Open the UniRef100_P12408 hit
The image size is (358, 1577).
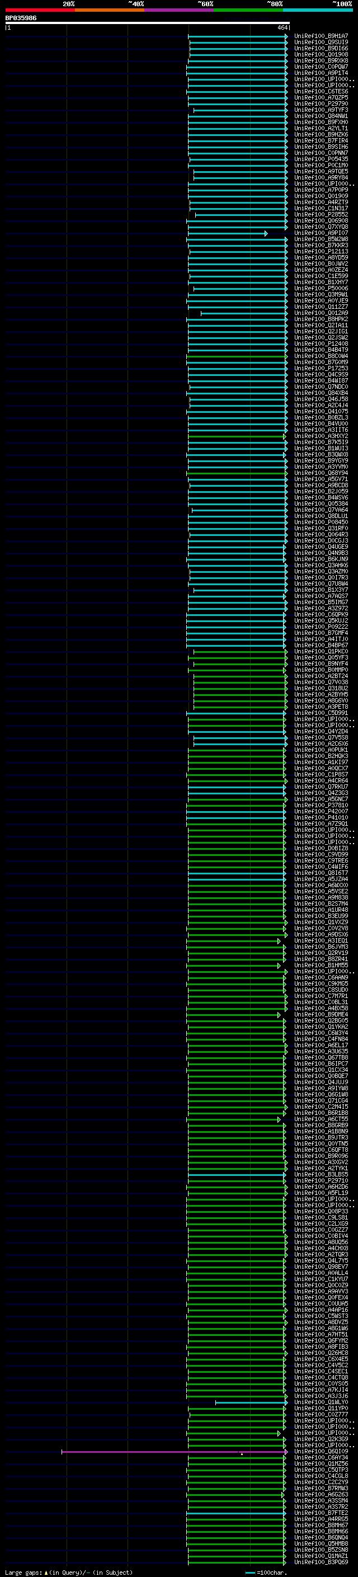321,344
